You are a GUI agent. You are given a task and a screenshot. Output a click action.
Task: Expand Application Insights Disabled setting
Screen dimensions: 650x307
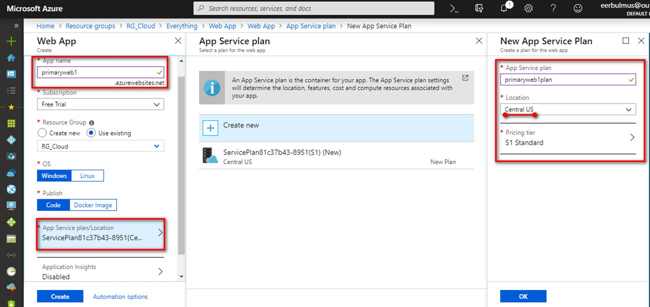pos(101,272)
